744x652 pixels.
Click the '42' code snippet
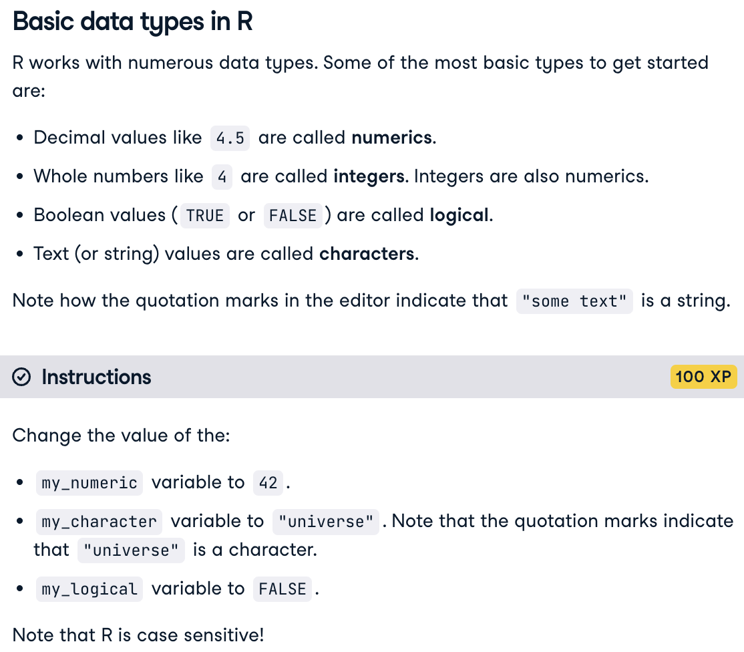coord(268,483)
